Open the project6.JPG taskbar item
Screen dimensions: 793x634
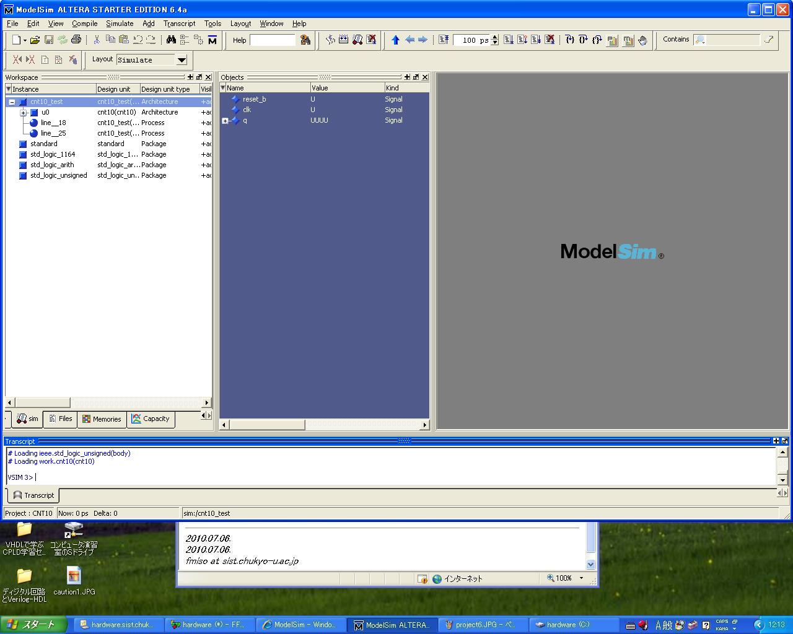pos(484,625)
